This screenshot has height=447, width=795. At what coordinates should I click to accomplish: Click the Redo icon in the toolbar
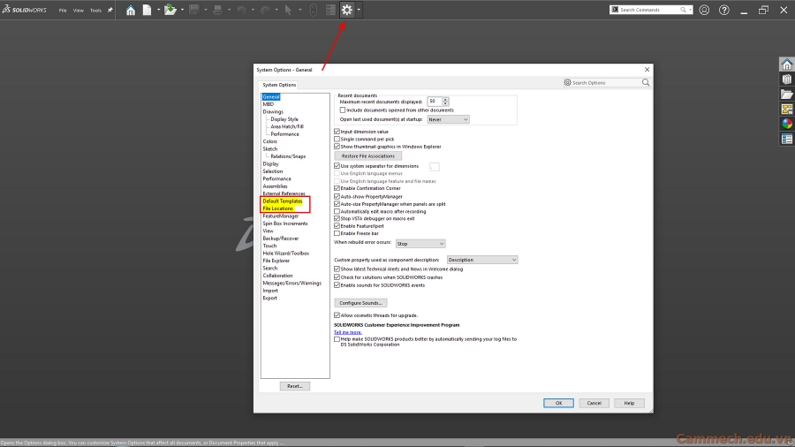pyautogui.click(x=265, y=10)
